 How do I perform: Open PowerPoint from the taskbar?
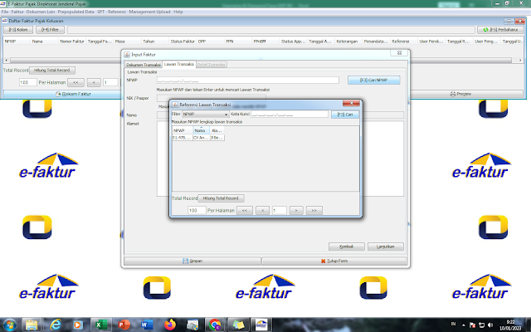pyautogui.click(x=124, y=325)
